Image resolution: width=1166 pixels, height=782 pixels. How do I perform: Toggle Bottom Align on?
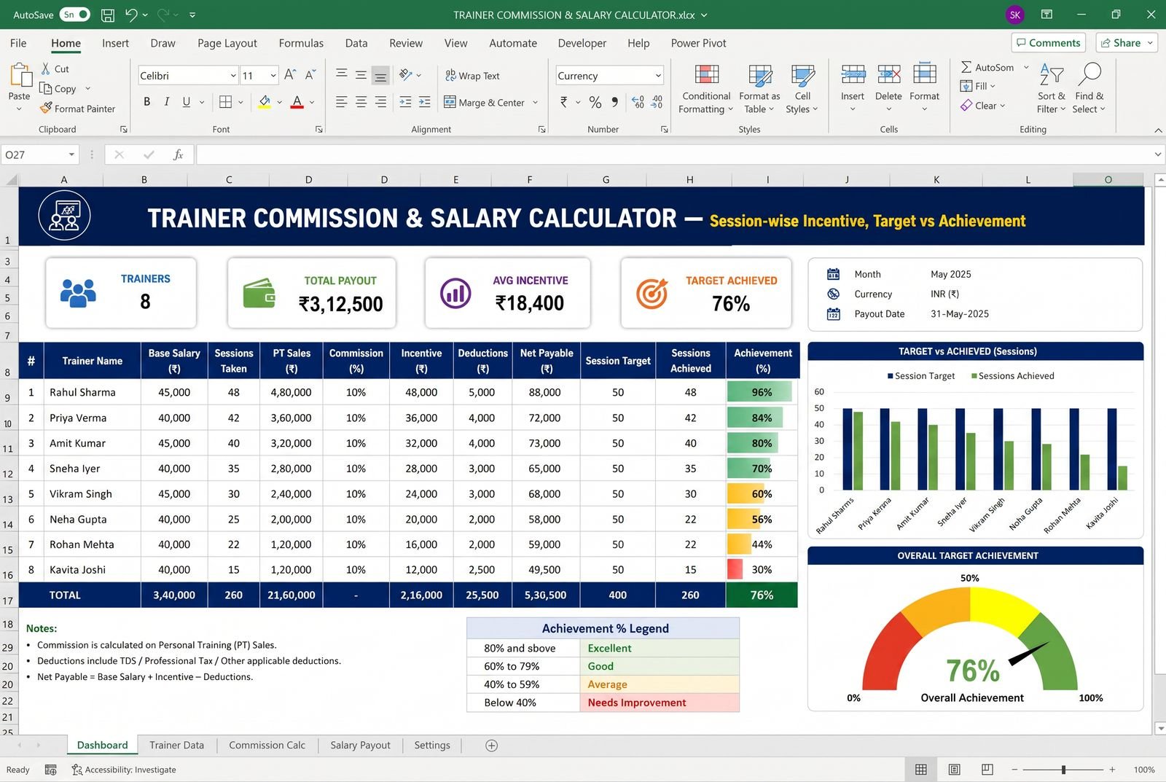tap(380, 75)
